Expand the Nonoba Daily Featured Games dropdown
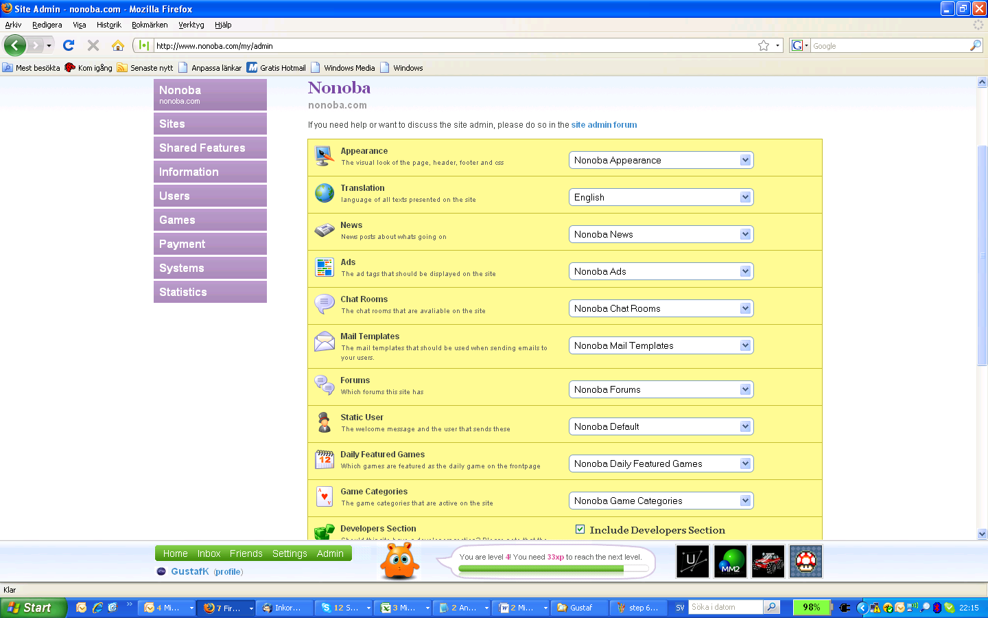This screenshot has height=618, width=988. click(x=661, y=463)
